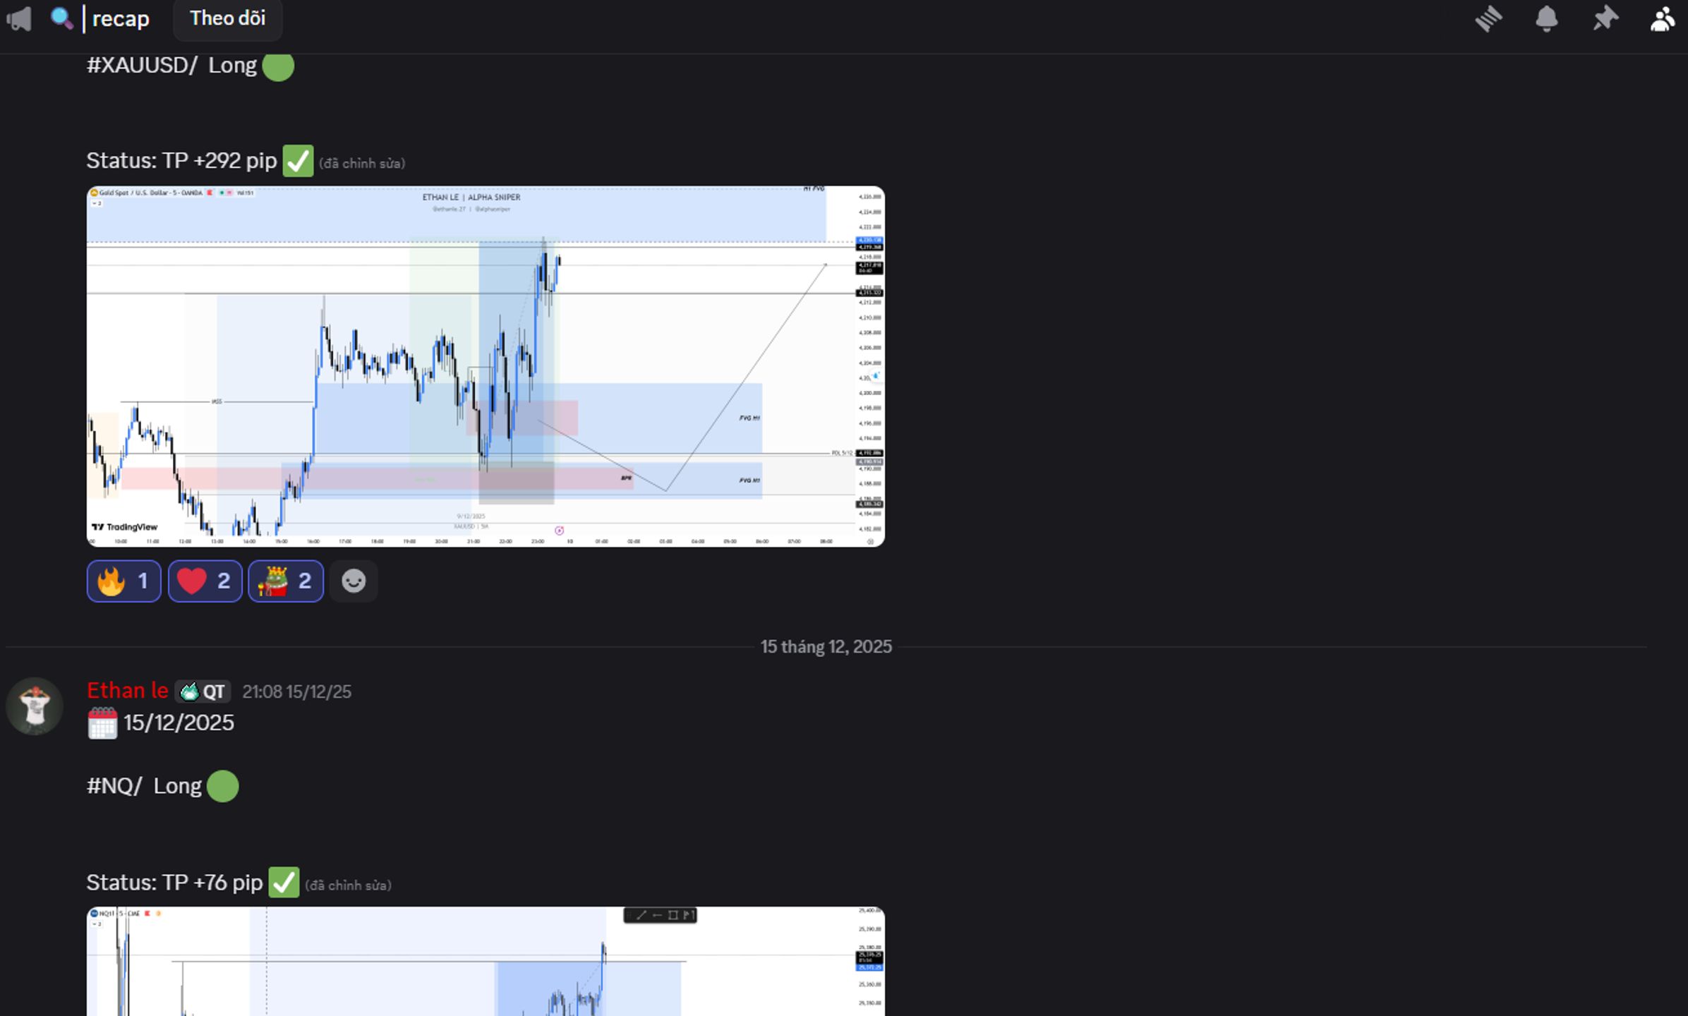Click the 21:08 15/12/25 message timestamp
The image size is (1688, 1016).
[296, 691]
